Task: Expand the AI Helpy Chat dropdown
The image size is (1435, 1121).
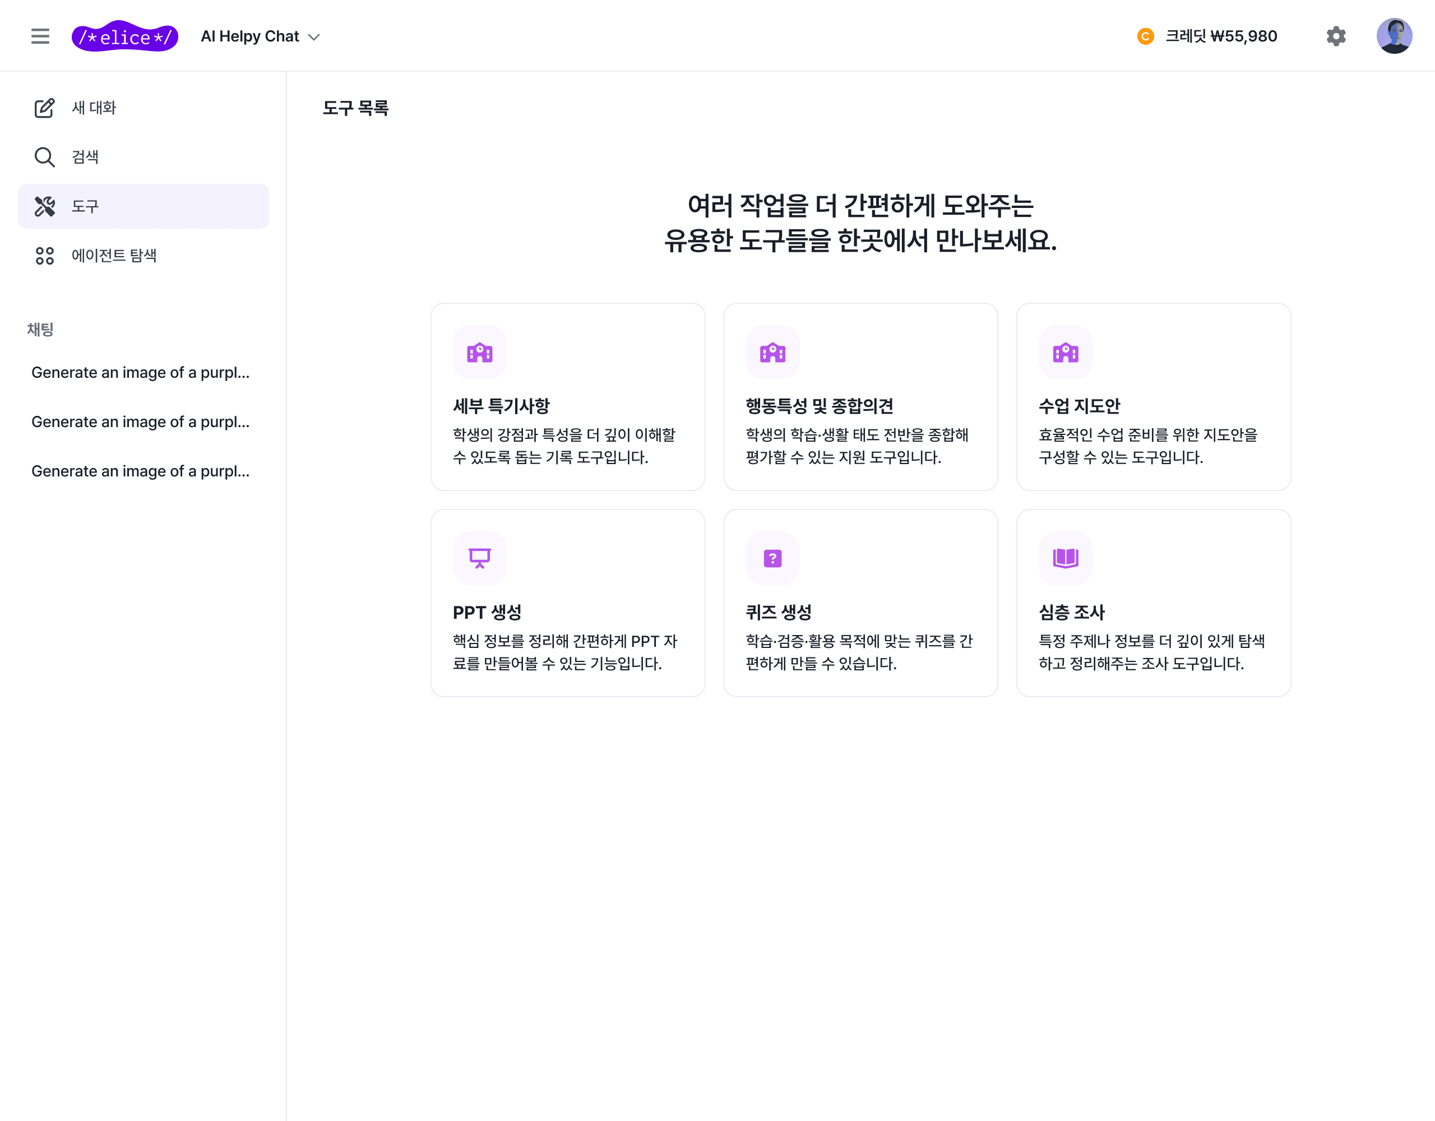Action: click(x=261, y=36)
